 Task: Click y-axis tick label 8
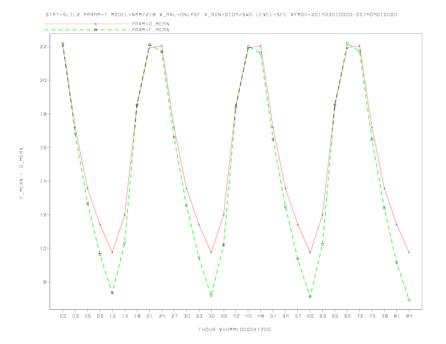point(45,282)
